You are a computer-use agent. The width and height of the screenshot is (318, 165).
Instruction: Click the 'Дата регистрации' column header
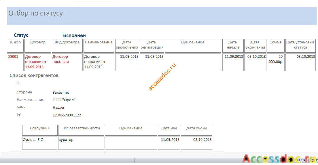(152, 46)
